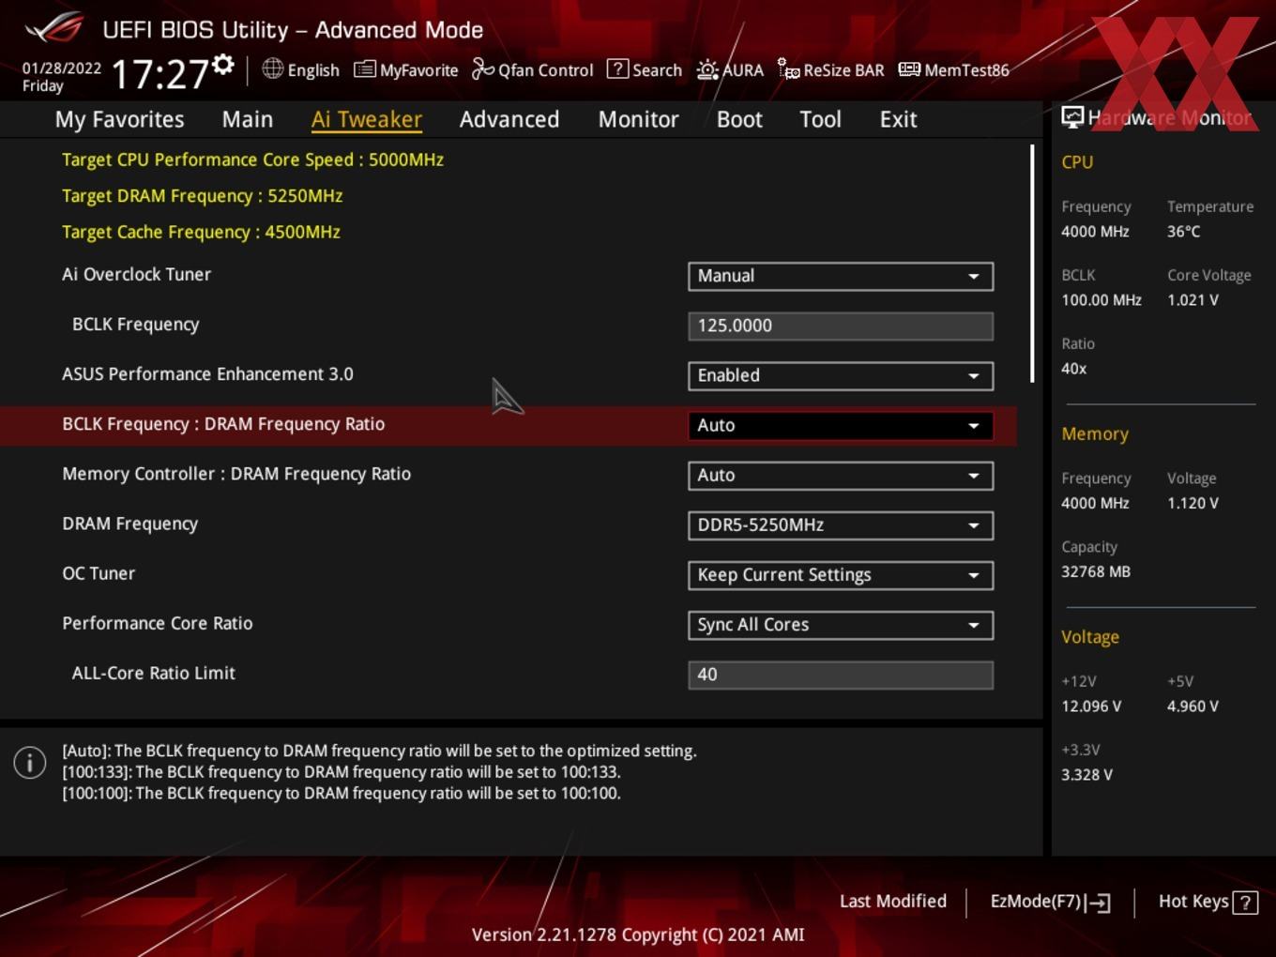Click the globe language icon
The height and width of the screenshot is (957, 1276).
[272, 68]
